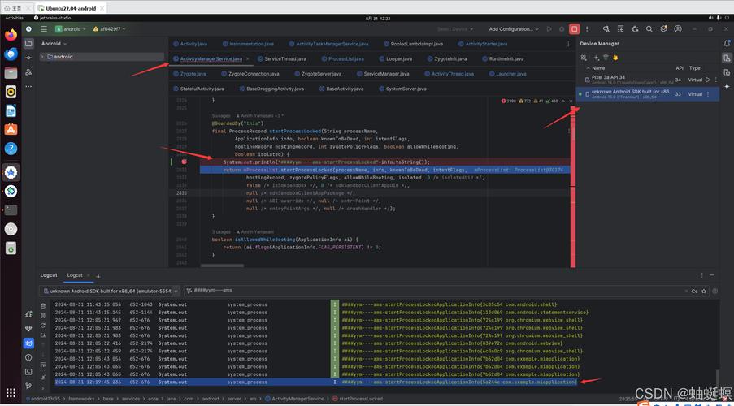
Task: Open IDE settings gear icon
Action: tap(663, 29)
